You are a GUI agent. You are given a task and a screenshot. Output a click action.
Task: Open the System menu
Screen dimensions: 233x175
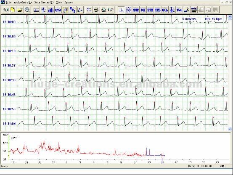pyautogui.click(x=69, y=3)
